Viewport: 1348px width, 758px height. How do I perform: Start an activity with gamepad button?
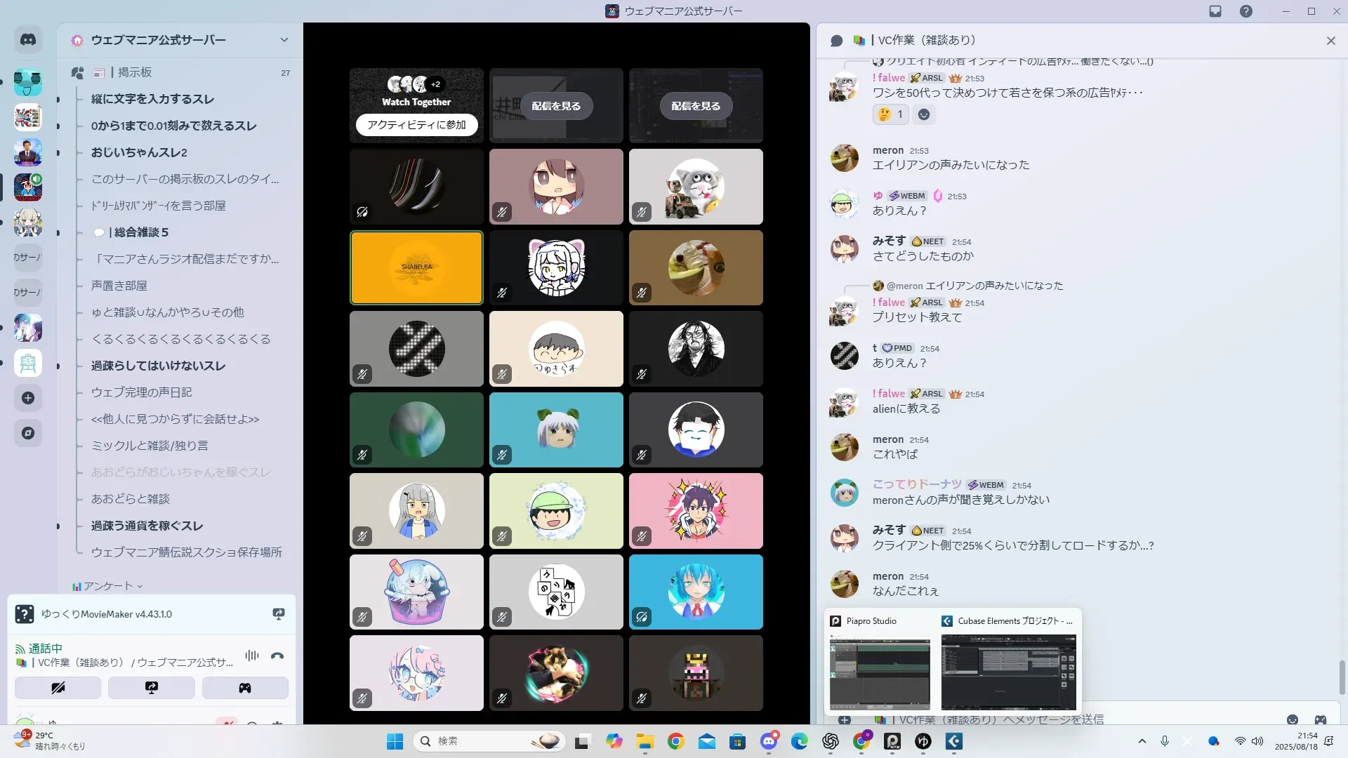point(244,688)
